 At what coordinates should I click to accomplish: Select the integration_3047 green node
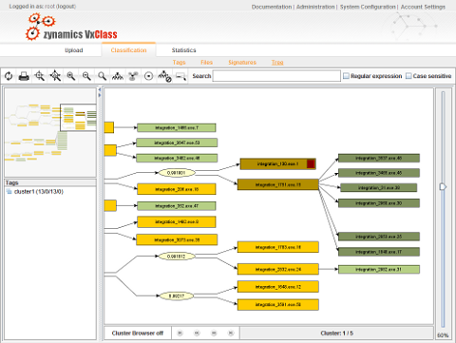[x=177, y=143]
